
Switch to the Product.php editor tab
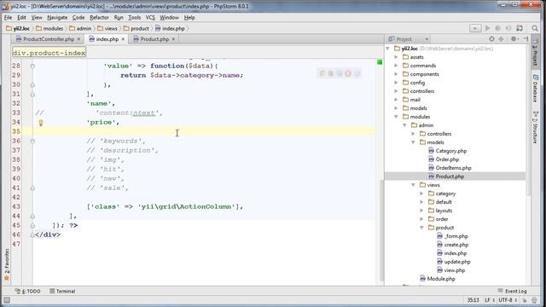[x=154, y=39]
